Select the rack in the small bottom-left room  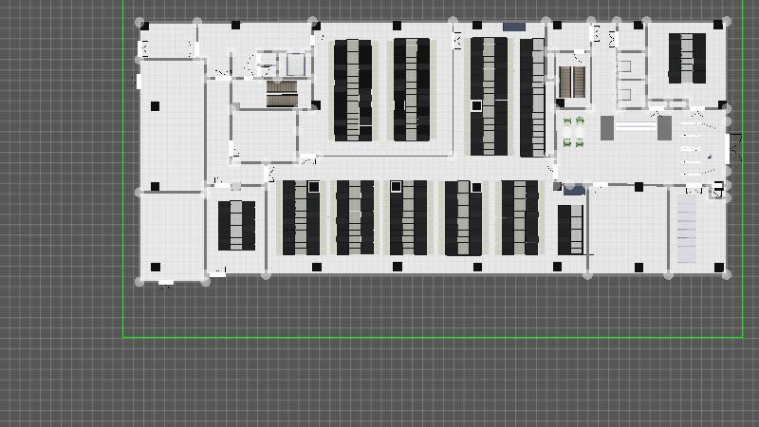[236, 226]
